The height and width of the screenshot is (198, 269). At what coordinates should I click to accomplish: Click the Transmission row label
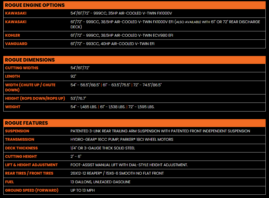pos(20,139)
